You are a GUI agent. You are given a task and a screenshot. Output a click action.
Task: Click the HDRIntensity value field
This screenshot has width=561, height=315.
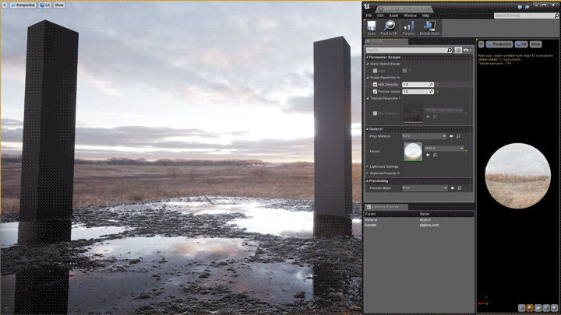(x=417, y=84)
